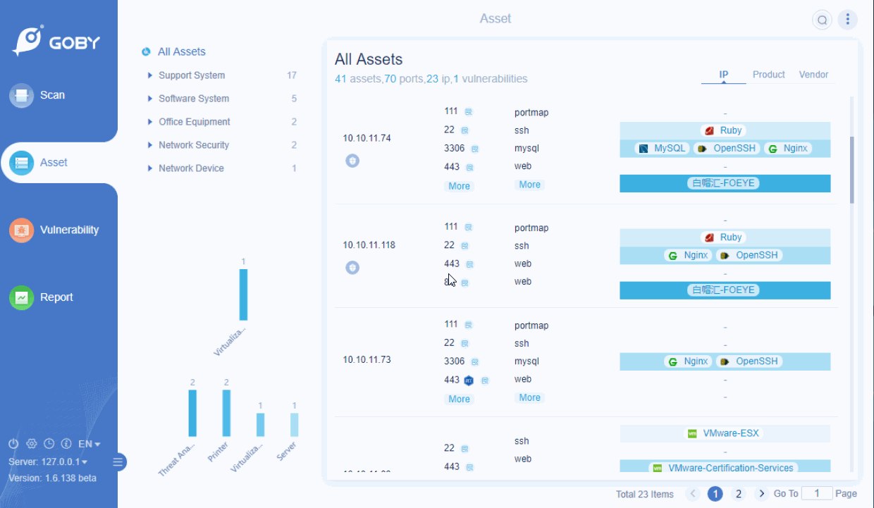Image resolution: width=874 pixels, height=508 pixels.
Task: Switch to the Product tab
Action: (768, 75)
